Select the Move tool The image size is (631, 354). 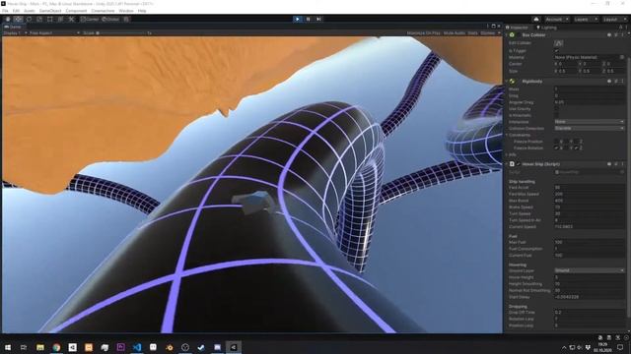(x=18, y=19)
